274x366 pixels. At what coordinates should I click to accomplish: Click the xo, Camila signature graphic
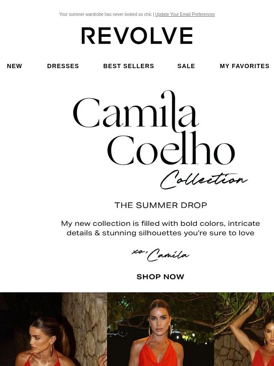pyautogui.click(x=161, y=255)
